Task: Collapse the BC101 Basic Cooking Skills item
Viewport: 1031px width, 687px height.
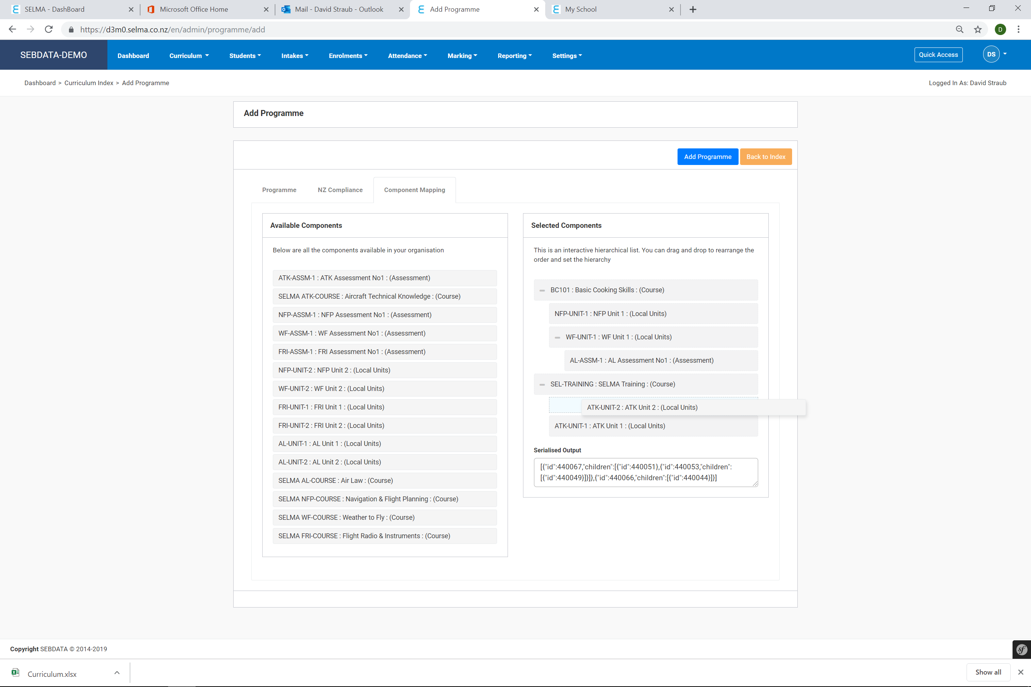Action: pyautogui.click(x=542, y=290)
